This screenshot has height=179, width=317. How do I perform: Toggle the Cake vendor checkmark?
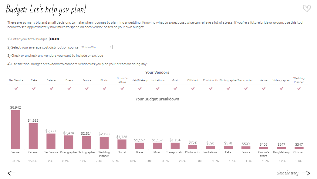click(34, 89)
